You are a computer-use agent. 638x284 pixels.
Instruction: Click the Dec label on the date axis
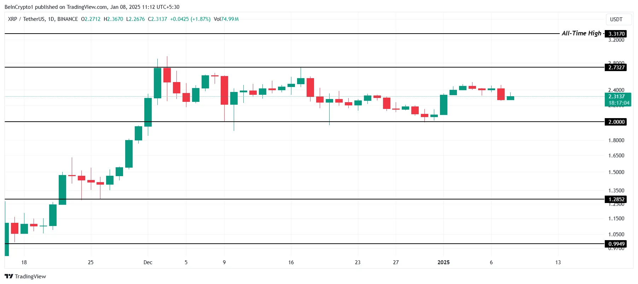tap(148, 262)
